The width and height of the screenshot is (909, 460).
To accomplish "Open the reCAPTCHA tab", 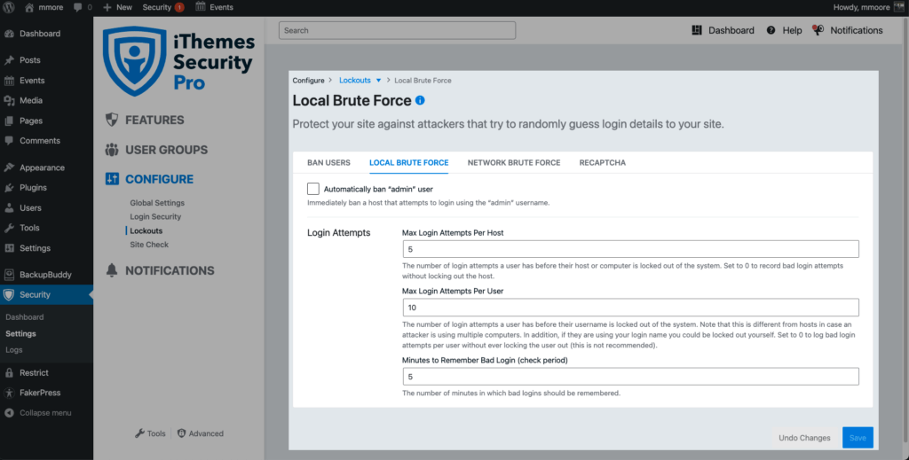I will tap(603, 162).
